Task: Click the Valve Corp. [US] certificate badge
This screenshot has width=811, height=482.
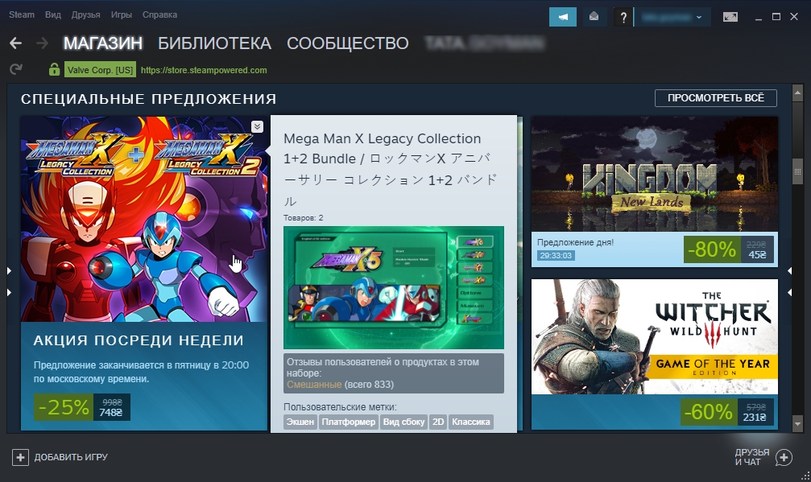Action: [100, 70]
